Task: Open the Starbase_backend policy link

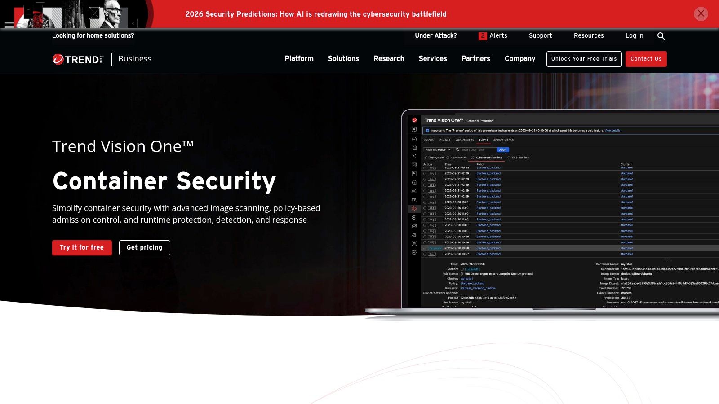Action: (488, 173)
